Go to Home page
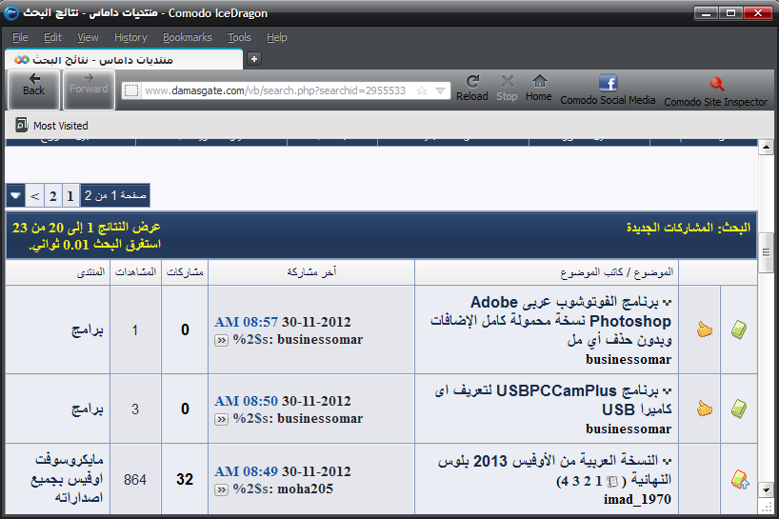 pos(539,88)
